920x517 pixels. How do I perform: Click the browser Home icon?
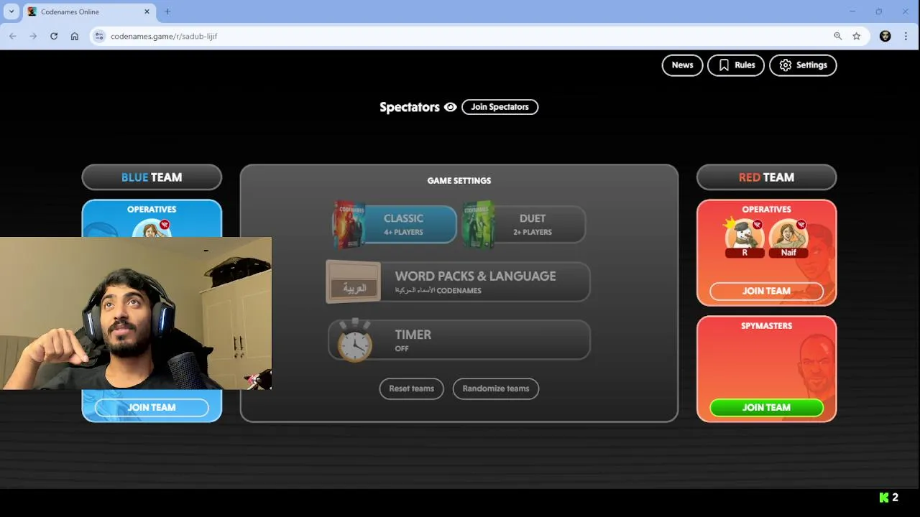coord(75,36)
